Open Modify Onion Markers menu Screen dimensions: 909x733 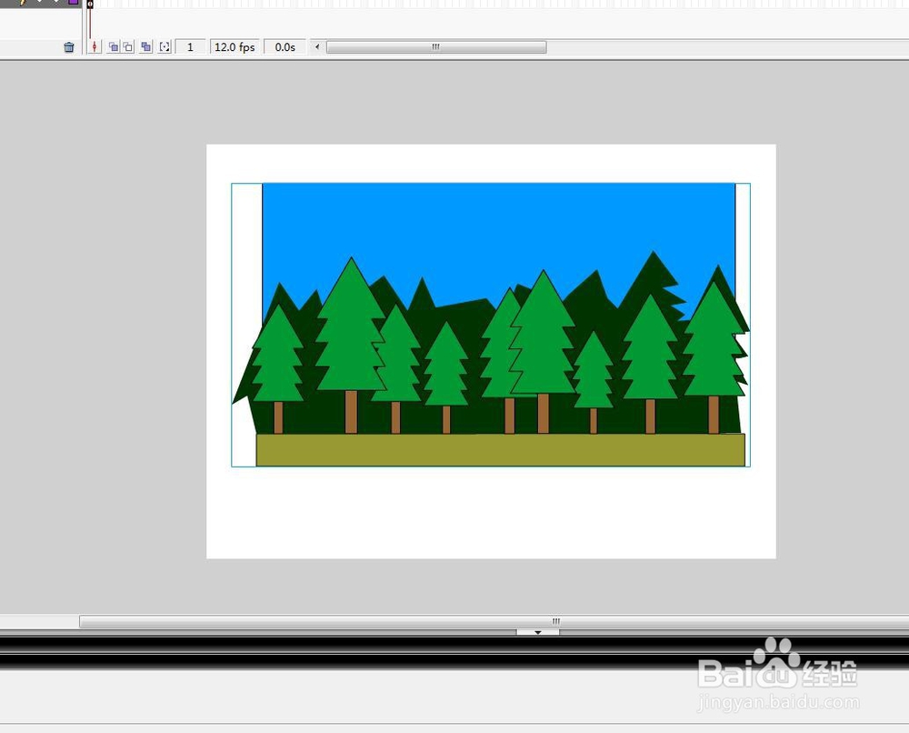(x=165, y=47)
